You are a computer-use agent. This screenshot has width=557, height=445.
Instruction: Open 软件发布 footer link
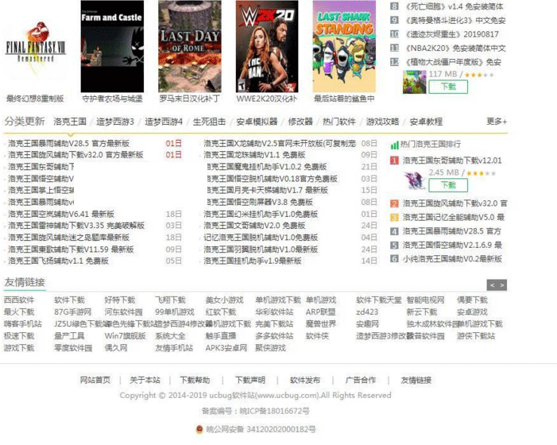(x=305, y=381)
